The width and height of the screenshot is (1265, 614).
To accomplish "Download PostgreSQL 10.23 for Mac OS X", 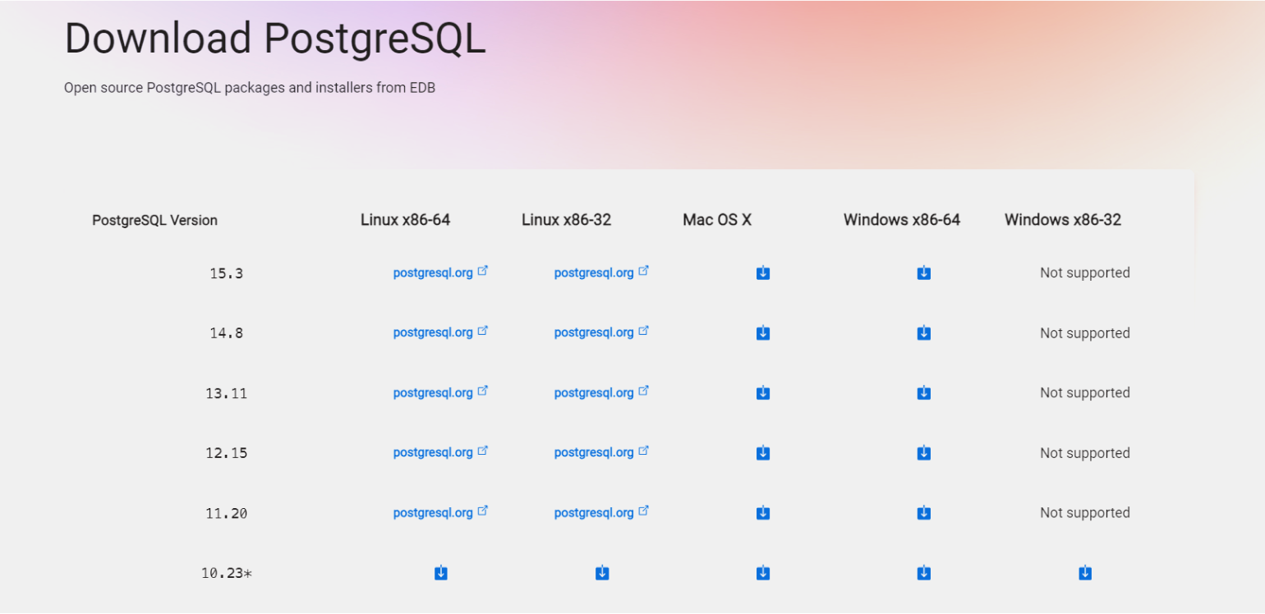I will (x=763, y=573).
